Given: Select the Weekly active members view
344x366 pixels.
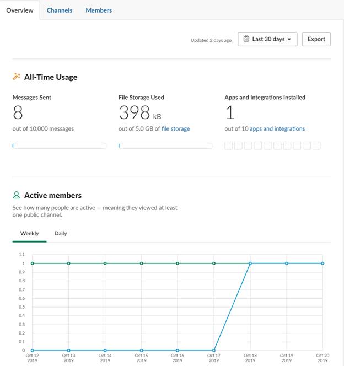Looking at the screenshot, I should point(29,233).
